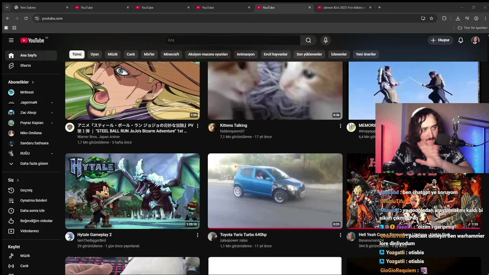
Task: Open the browser profile icon
Action: (x=476, y=18)
